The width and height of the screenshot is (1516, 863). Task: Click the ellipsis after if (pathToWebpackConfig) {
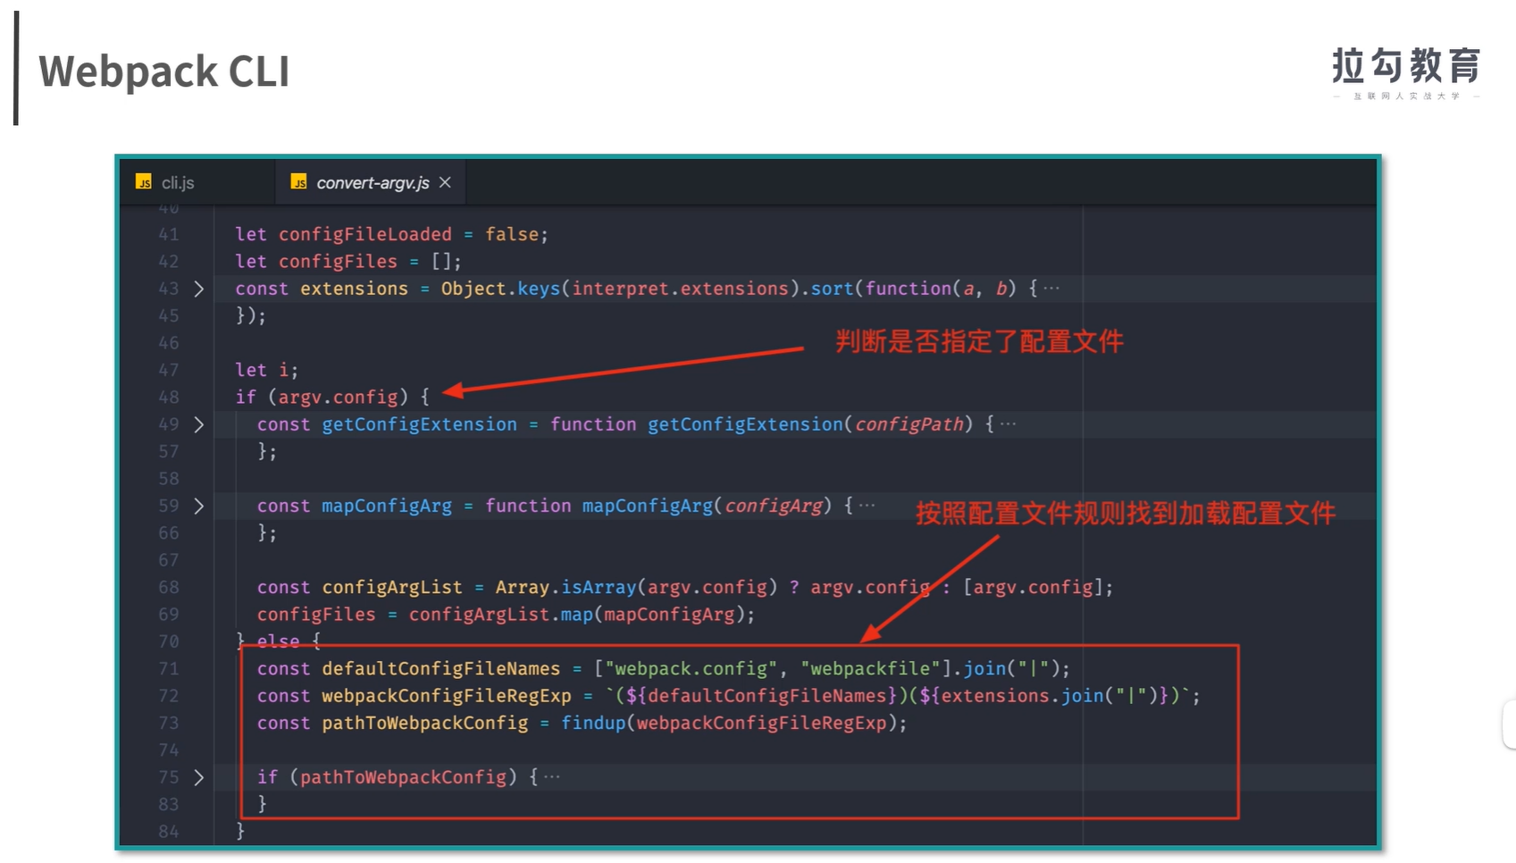[x=552, y=777]
